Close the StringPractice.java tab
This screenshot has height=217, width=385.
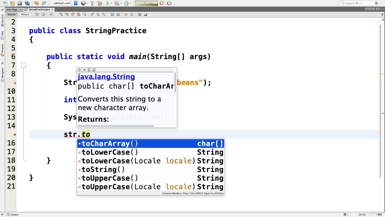[52, 9]
